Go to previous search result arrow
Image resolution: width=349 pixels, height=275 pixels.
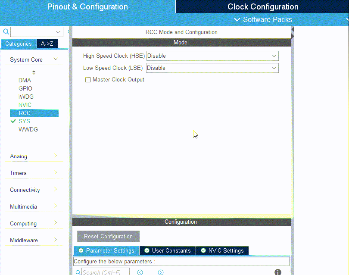click(x=140, y=272)
